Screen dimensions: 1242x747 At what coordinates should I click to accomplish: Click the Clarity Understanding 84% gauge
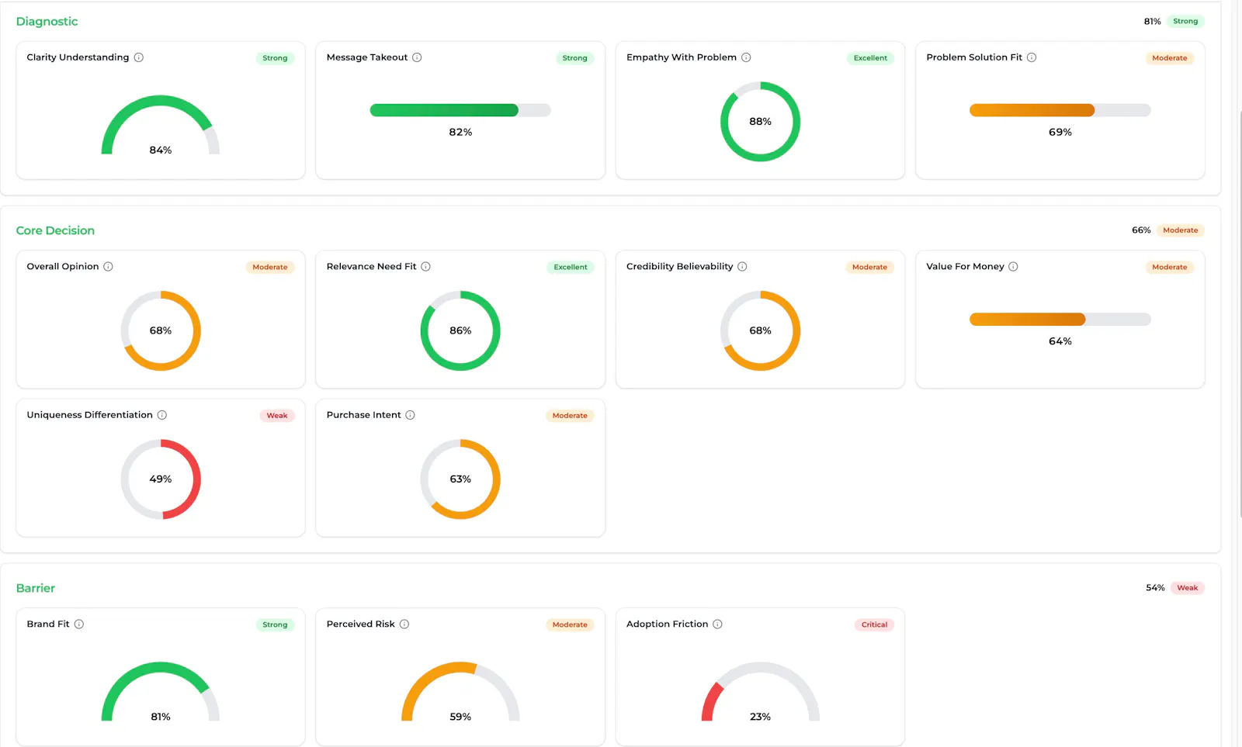pyautogui.click(x=161, y=126)
